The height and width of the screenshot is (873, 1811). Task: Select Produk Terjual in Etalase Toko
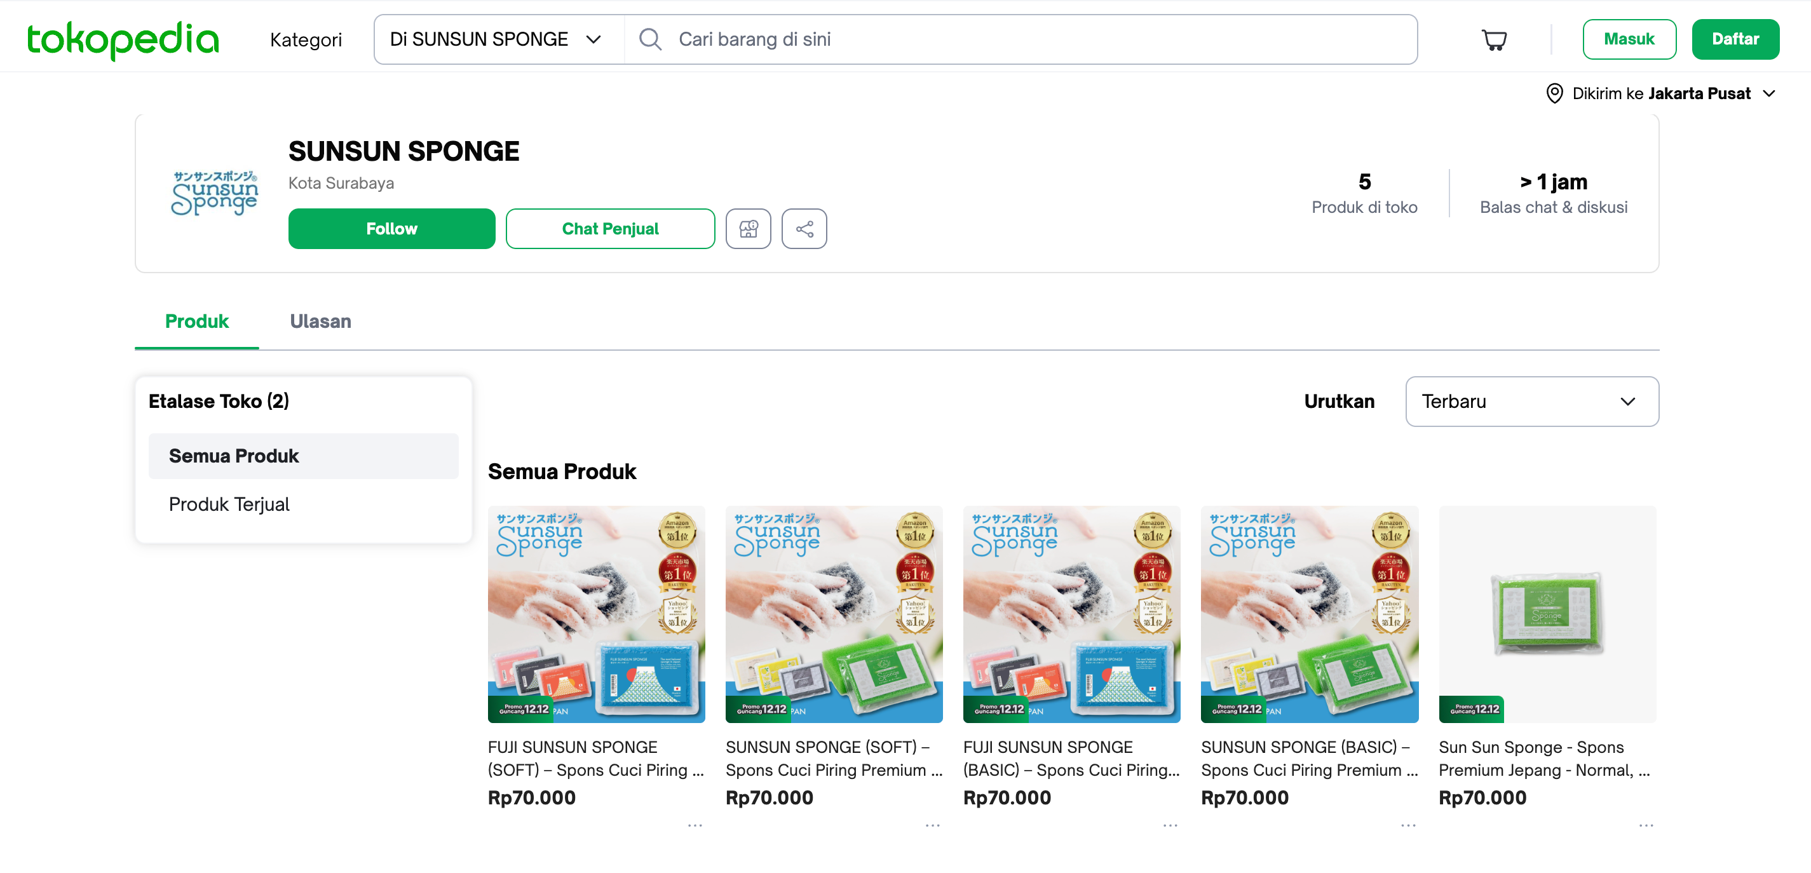tap(229, 504)
